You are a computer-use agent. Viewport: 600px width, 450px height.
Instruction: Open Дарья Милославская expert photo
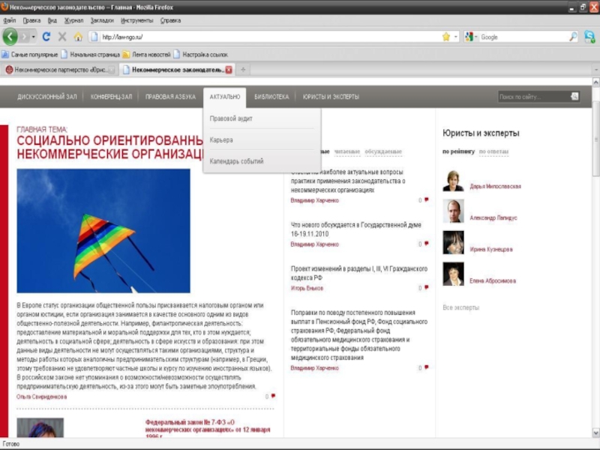pyautogui.click(x=453, y=181)
